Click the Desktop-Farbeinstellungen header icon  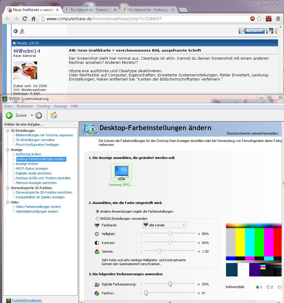[x=90, y=129]
